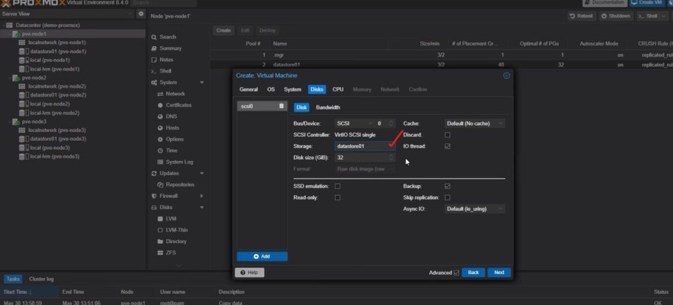Click the Next button
The image size is (673, 305).
[x=499, y=273]
